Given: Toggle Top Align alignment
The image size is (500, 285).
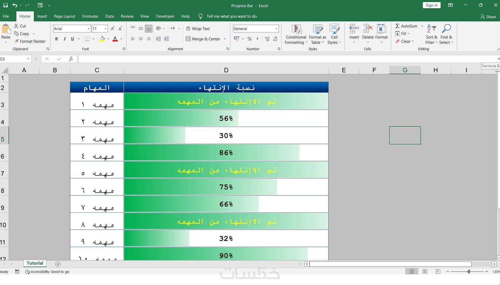Looking at the screenshot, I should point(133,28).
